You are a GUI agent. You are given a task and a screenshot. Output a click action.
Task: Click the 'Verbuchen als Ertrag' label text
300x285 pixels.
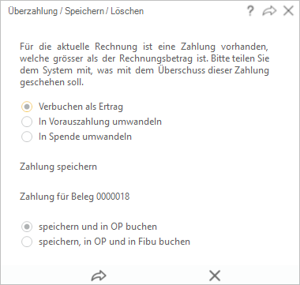point(81,107)
